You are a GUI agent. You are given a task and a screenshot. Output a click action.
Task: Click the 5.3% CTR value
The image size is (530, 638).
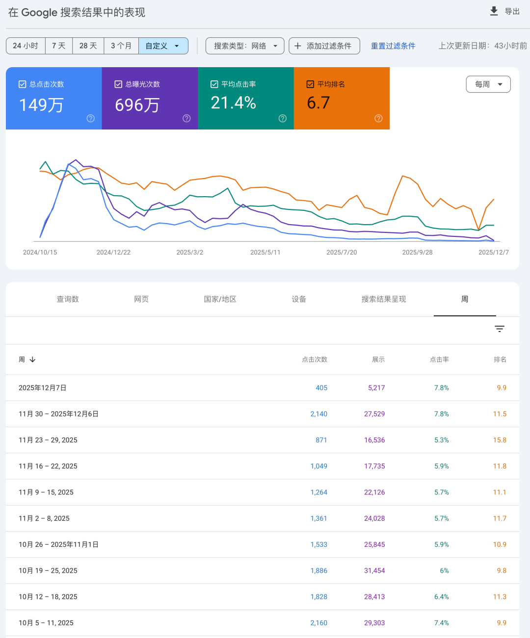pos(442,440)
